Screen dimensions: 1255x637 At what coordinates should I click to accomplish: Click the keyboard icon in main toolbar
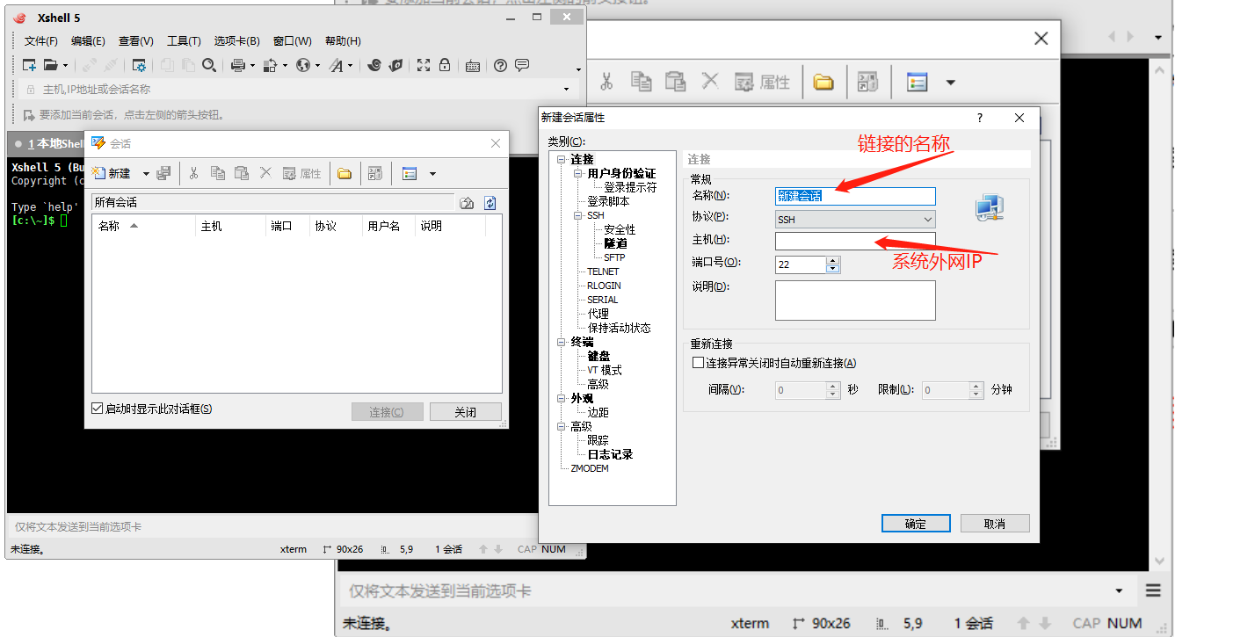(x=473, y=65)
